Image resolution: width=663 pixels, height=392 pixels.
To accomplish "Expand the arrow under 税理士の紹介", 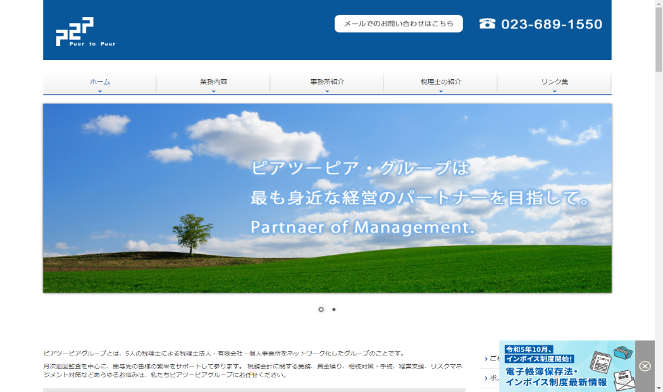I will 440,91.
